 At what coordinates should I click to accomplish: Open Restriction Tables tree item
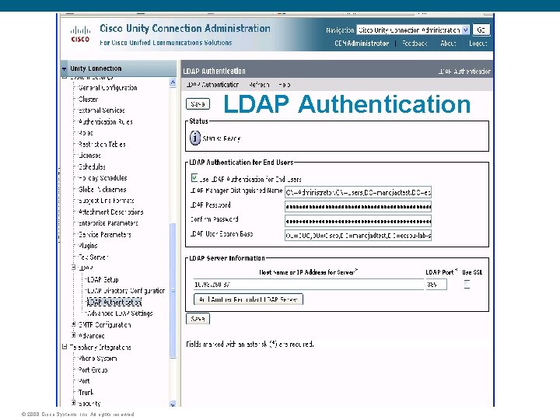tap(102, 145)
